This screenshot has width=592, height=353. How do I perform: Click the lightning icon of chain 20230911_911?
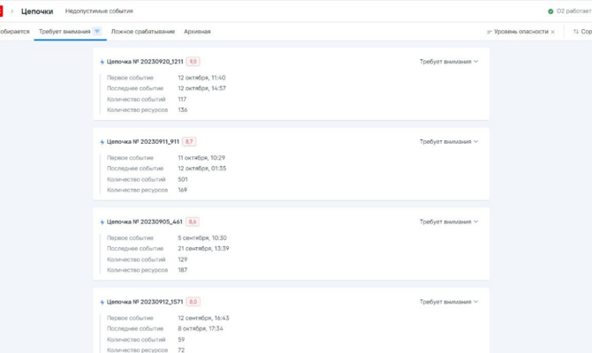(102, 142)
